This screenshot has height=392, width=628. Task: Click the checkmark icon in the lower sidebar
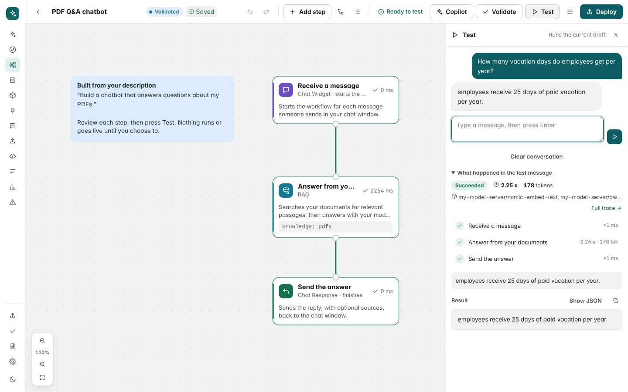point(13,331)
